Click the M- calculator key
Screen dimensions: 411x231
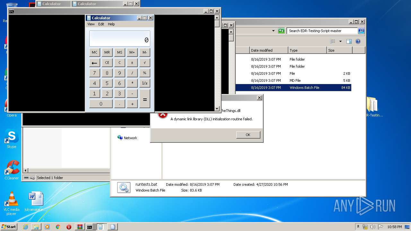[x=144, y=52]
